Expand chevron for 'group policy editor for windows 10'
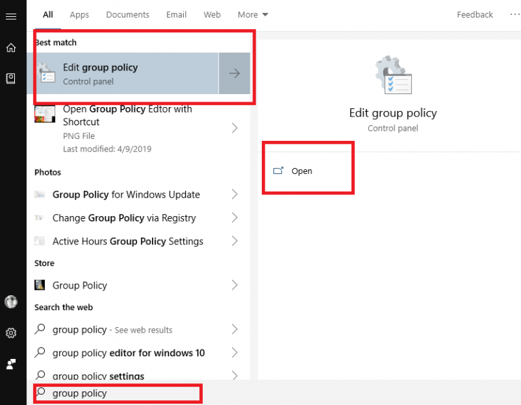The width and height of the screenshot is (521, 405). pyautogui.click(x=235, y=352)
